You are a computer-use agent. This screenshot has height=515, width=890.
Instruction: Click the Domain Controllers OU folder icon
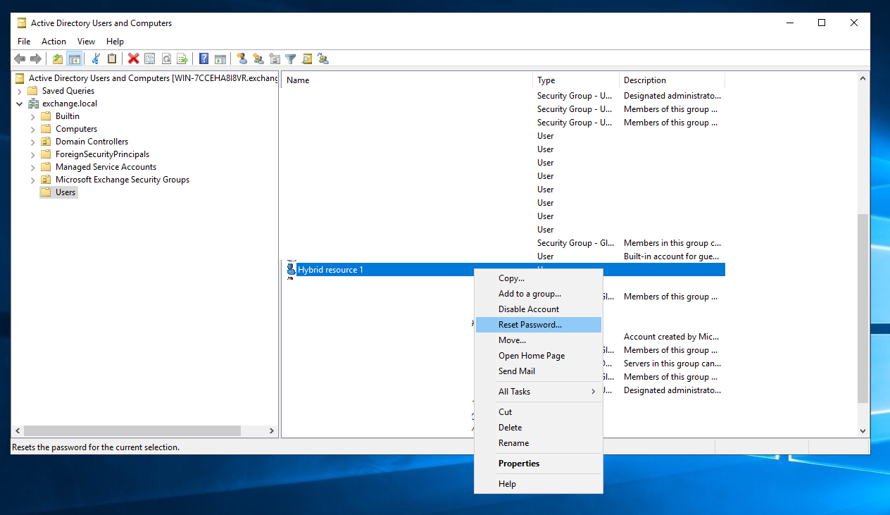[46, 142]
